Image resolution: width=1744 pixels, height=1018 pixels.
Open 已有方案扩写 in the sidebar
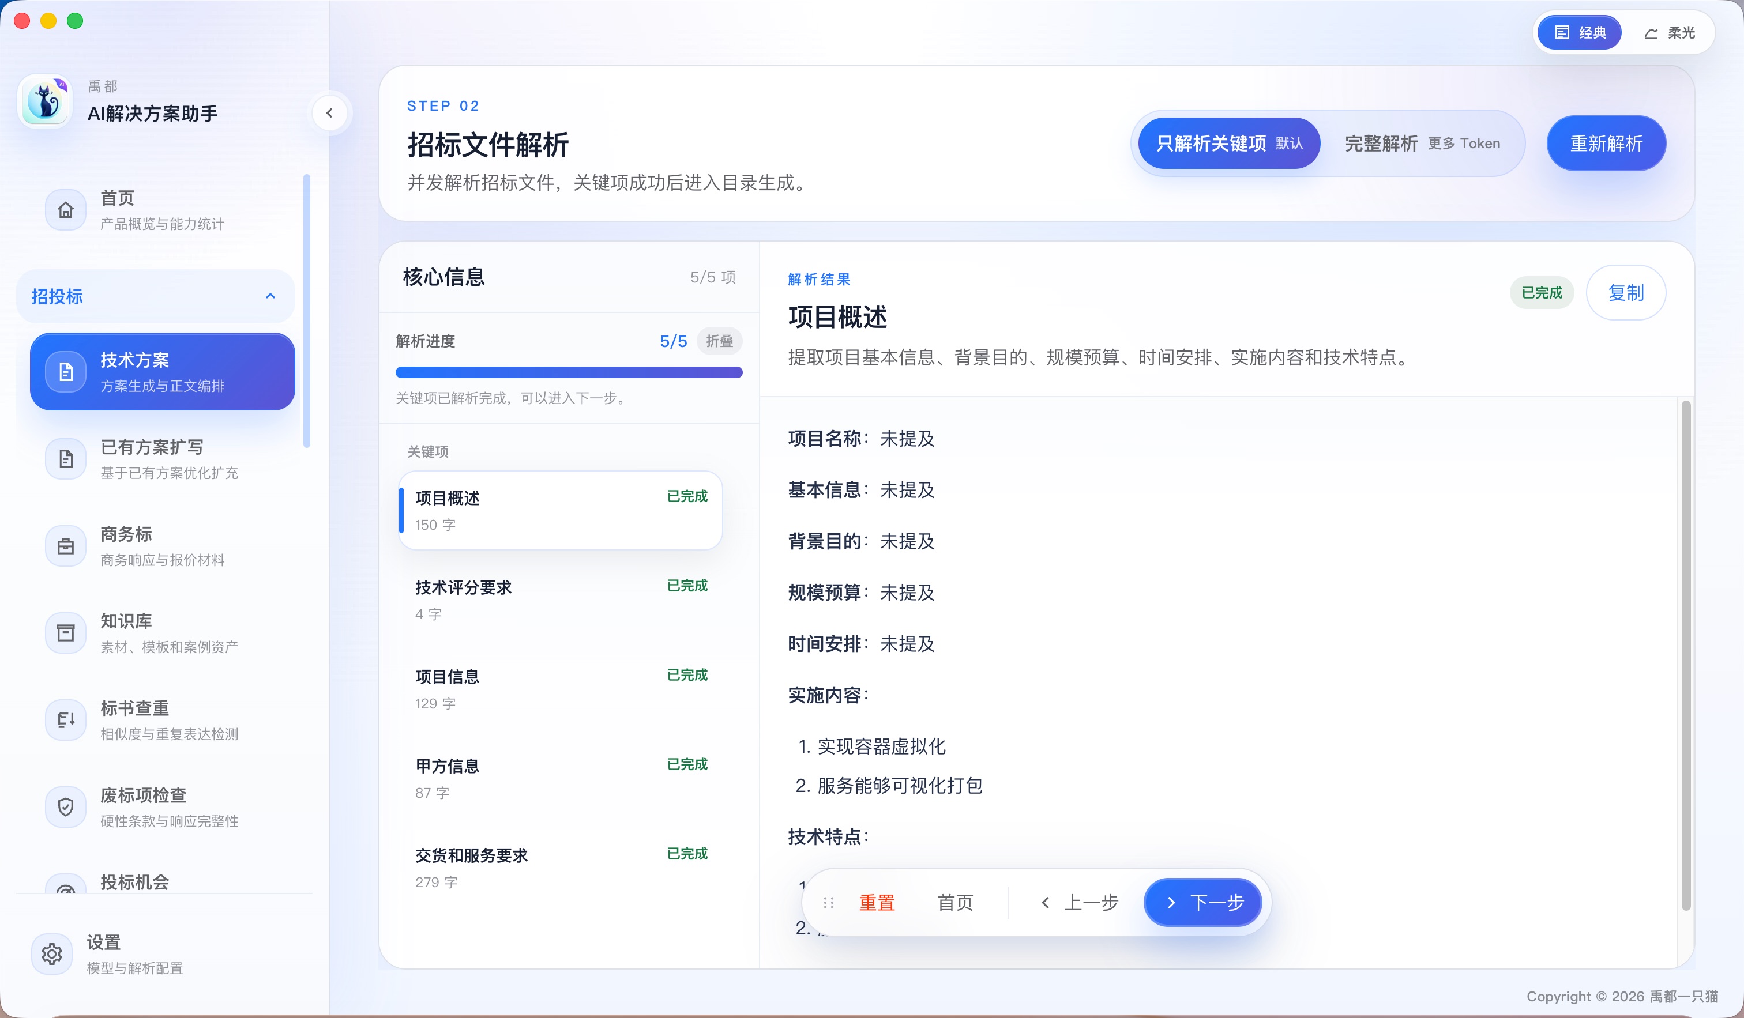(x=163, y=459)
